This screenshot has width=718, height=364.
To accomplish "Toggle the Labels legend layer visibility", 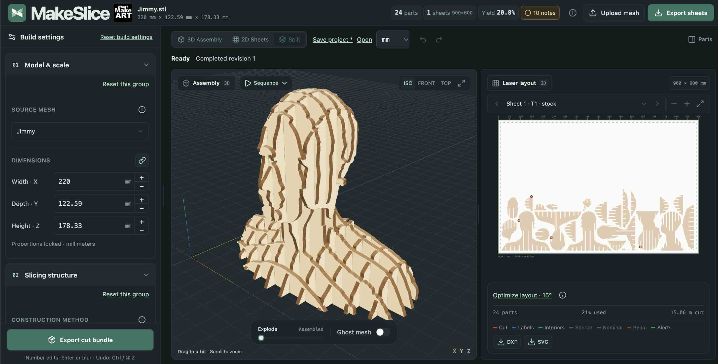I will point(523,328).
